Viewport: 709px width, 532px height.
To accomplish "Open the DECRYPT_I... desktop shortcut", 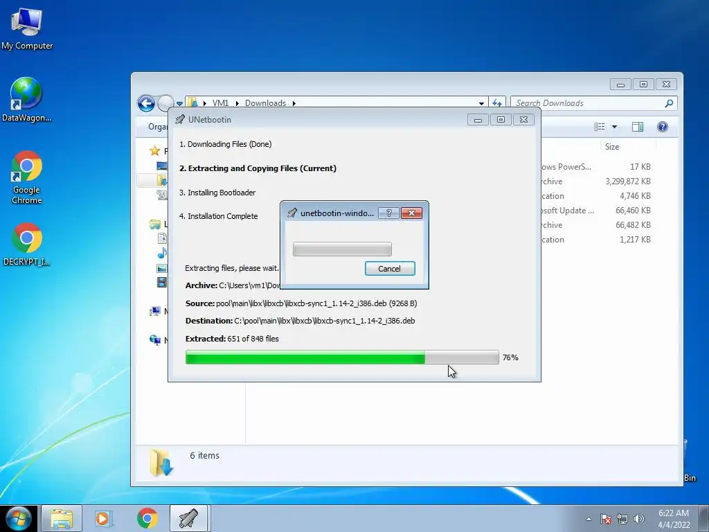I will 27,244.
